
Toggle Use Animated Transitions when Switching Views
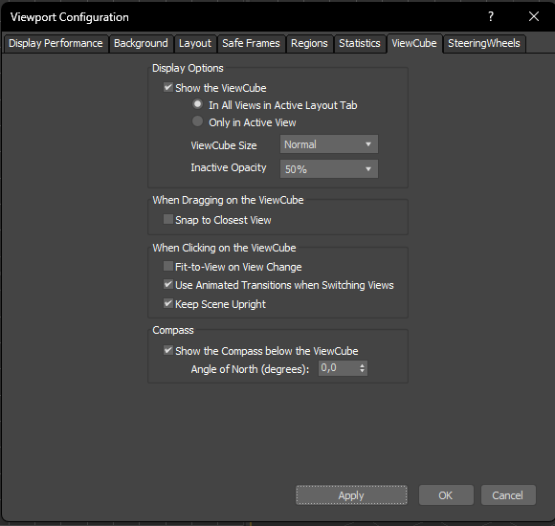(x=168, y=284)
